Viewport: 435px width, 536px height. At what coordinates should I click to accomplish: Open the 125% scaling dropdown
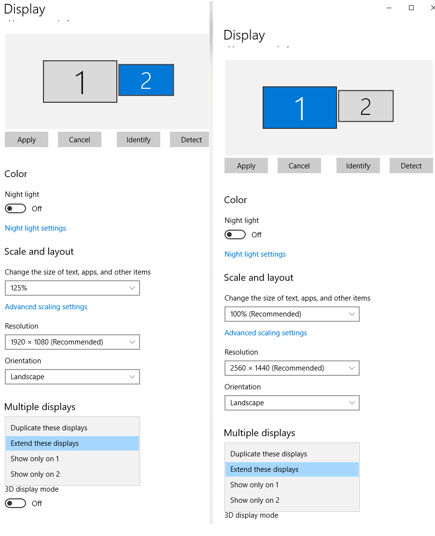(x=72, y=288)
